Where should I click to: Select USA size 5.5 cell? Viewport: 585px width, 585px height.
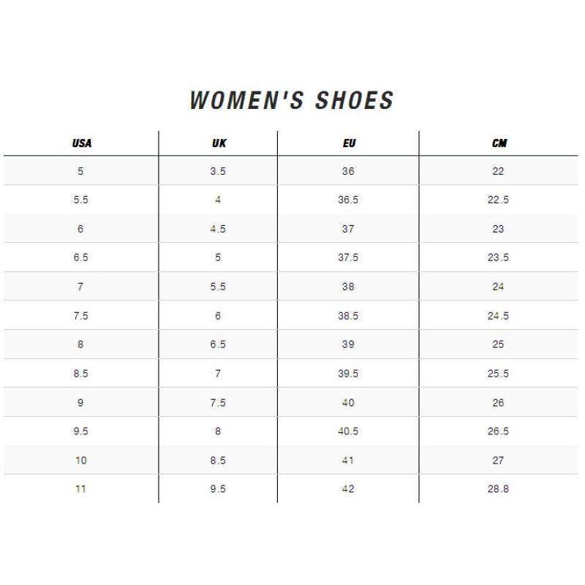81,200
